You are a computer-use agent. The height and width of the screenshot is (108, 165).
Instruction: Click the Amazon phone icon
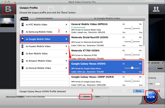coord(23,61)
